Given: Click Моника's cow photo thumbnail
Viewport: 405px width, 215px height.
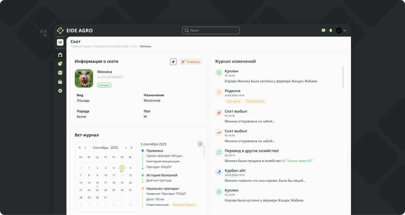Looking at the screenshot, I should pyautogui.click(x=84, y=78).
